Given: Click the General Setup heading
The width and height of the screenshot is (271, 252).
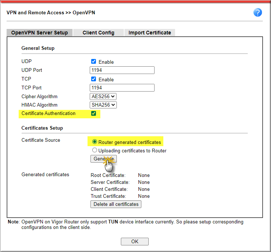Looking at the screenshot, I should (38, 48).
